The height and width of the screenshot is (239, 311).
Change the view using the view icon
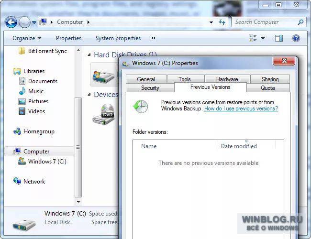(253, 38)
